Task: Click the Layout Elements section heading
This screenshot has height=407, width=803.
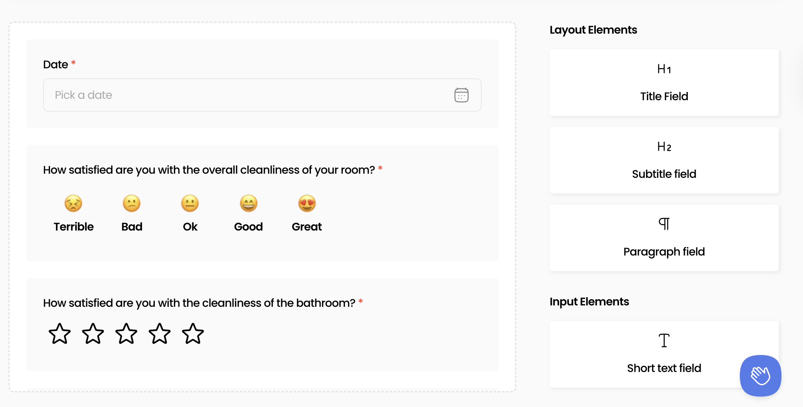Action: tap(593, 30)
